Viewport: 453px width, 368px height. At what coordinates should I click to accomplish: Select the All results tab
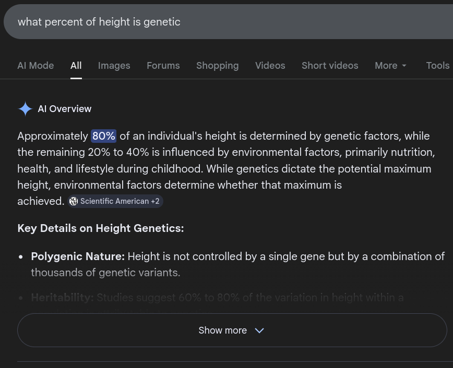pos(76,66)
